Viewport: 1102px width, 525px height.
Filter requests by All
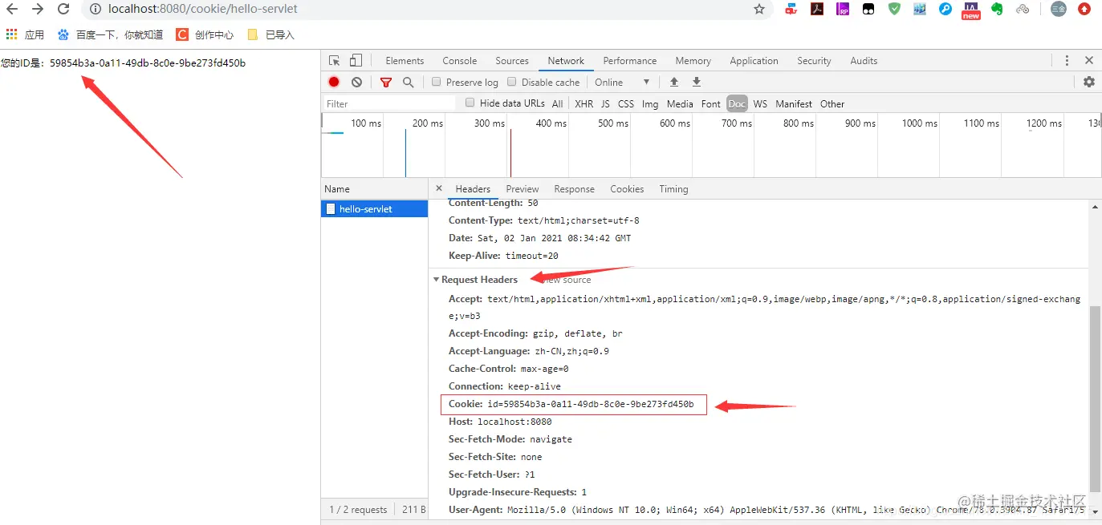tap(557, 103)
